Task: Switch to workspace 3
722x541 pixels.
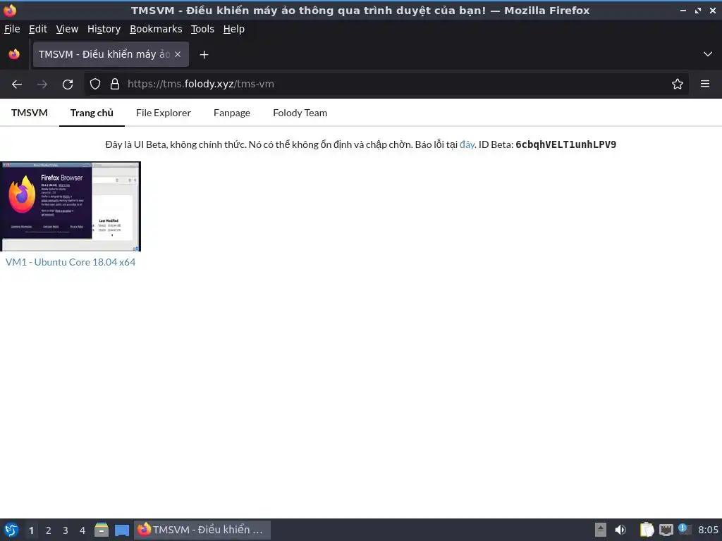Action: click(66, 530)
